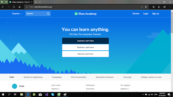Click the Donate link
Screen dimensions: 173x97
(x=136, y=14)
